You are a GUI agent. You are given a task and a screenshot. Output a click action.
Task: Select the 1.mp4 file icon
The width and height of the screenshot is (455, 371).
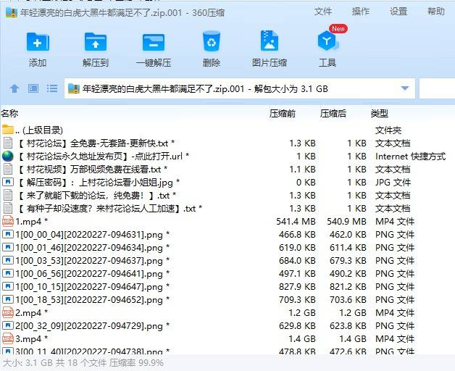(8, 221)
